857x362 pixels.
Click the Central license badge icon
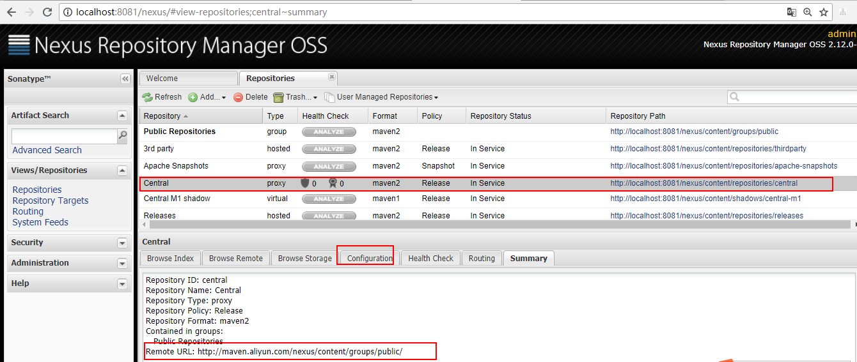point(333,183)
